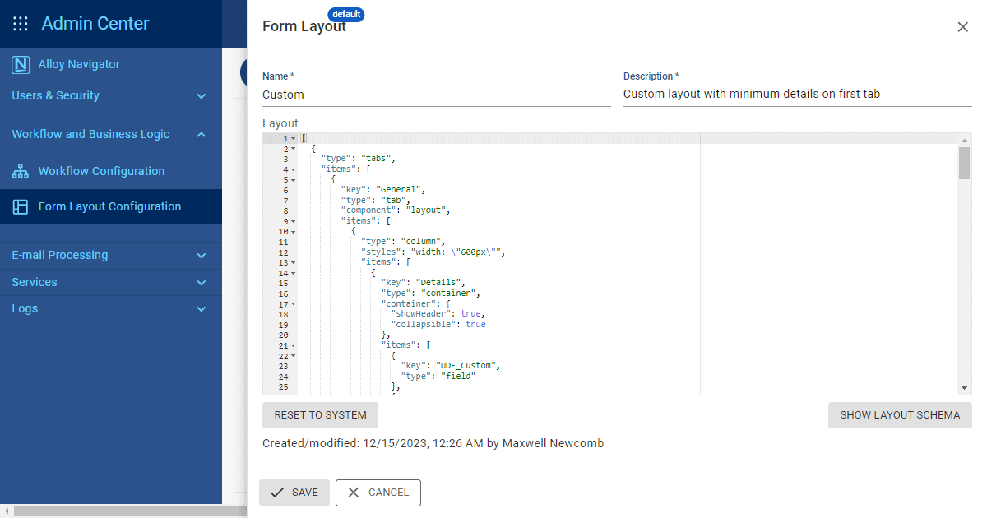Open the apps grid launcher icon
The width and height of the screenshot is (987, 518).
[21, 23]
